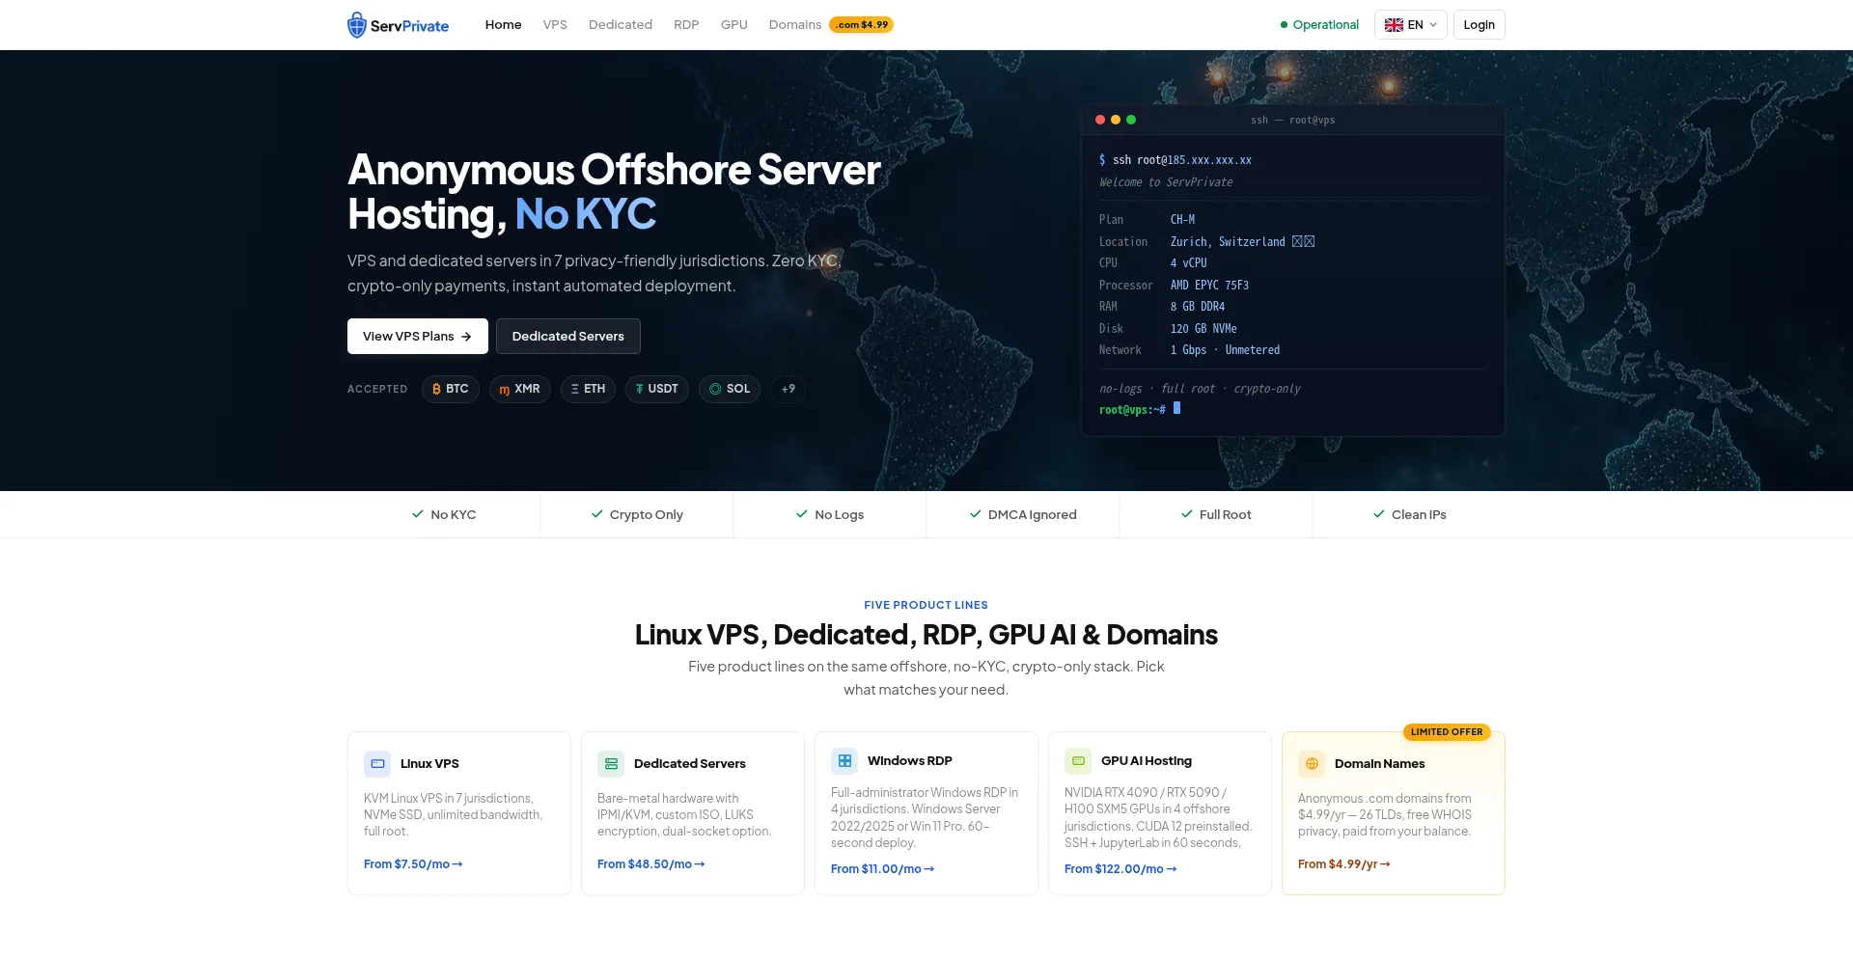1853x958 pixels.
Task: Select the USDT payment chip
Action: click(x=656, y=389)
